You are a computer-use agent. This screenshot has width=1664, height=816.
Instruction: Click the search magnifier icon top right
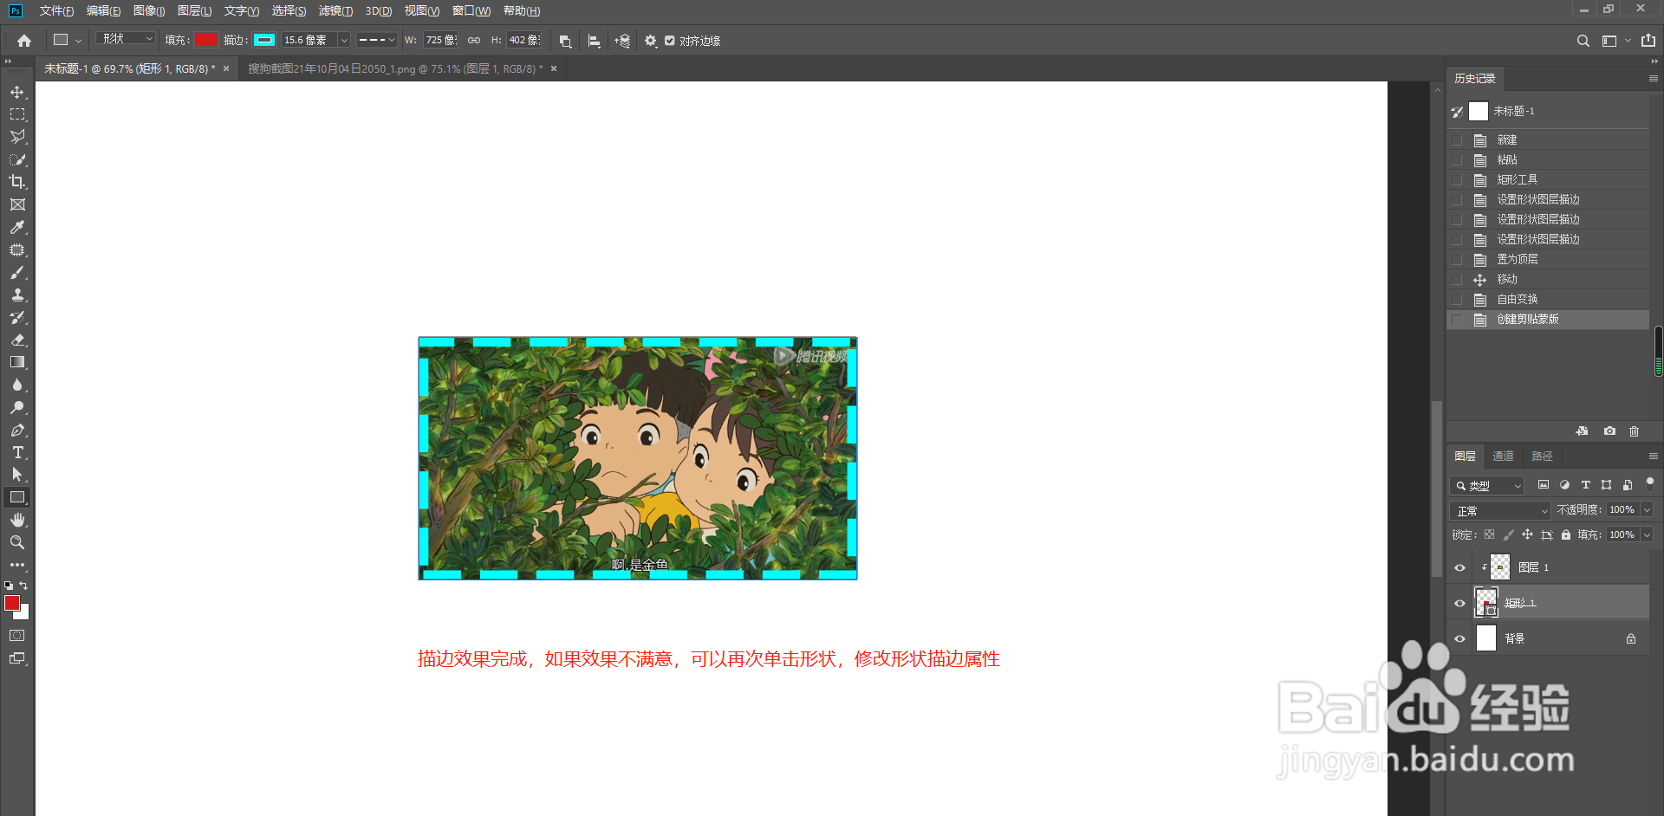click(1583, 41)
